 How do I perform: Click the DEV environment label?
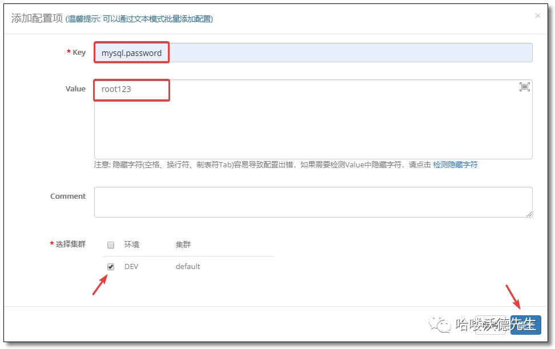[131, 267]
